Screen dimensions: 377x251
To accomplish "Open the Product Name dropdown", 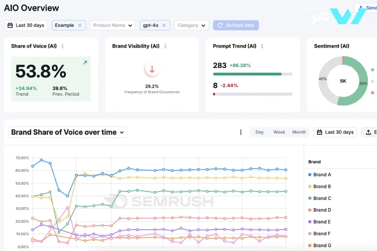I will click(113, 25).
